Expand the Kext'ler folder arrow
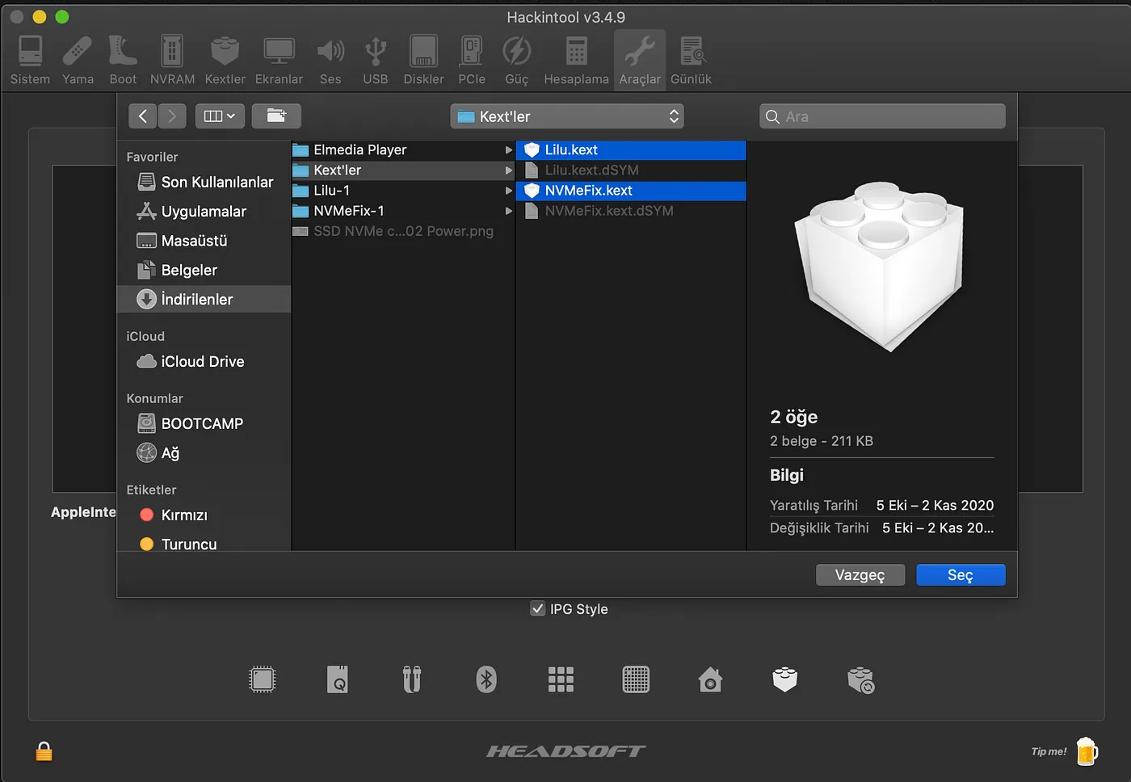 [508, 170]
